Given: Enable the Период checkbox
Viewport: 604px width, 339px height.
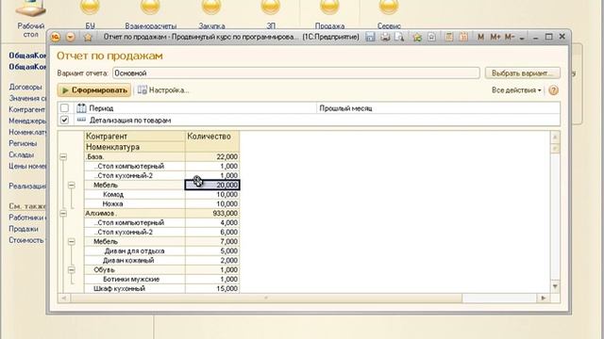Looking at the screenshot, I should click(x=64, y=108).
